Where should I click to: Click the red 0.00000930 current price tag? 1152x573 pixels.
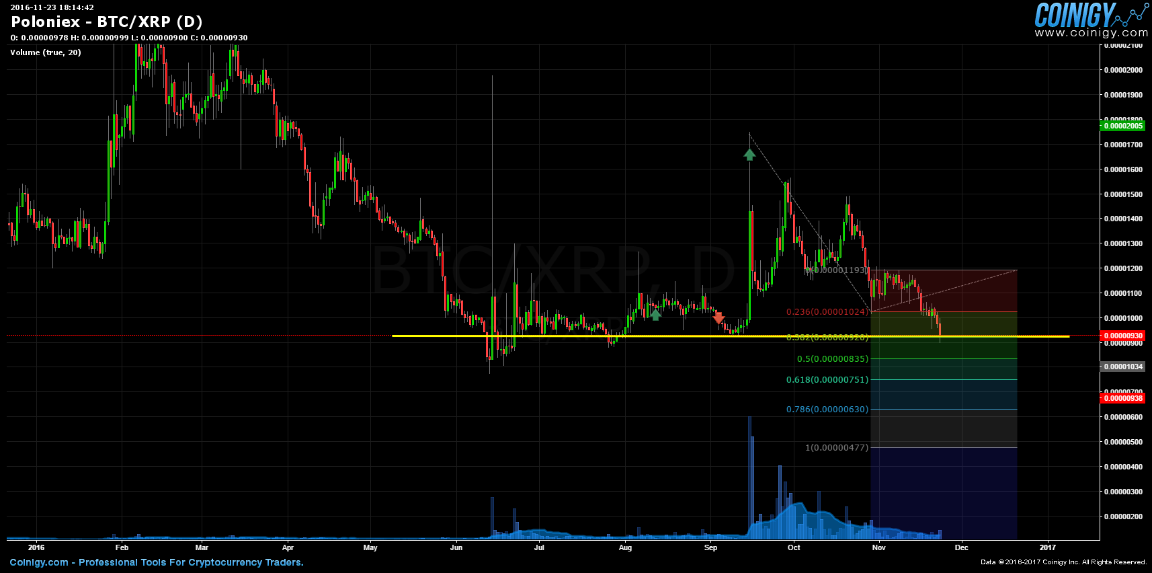click(x=1122, y=336)
